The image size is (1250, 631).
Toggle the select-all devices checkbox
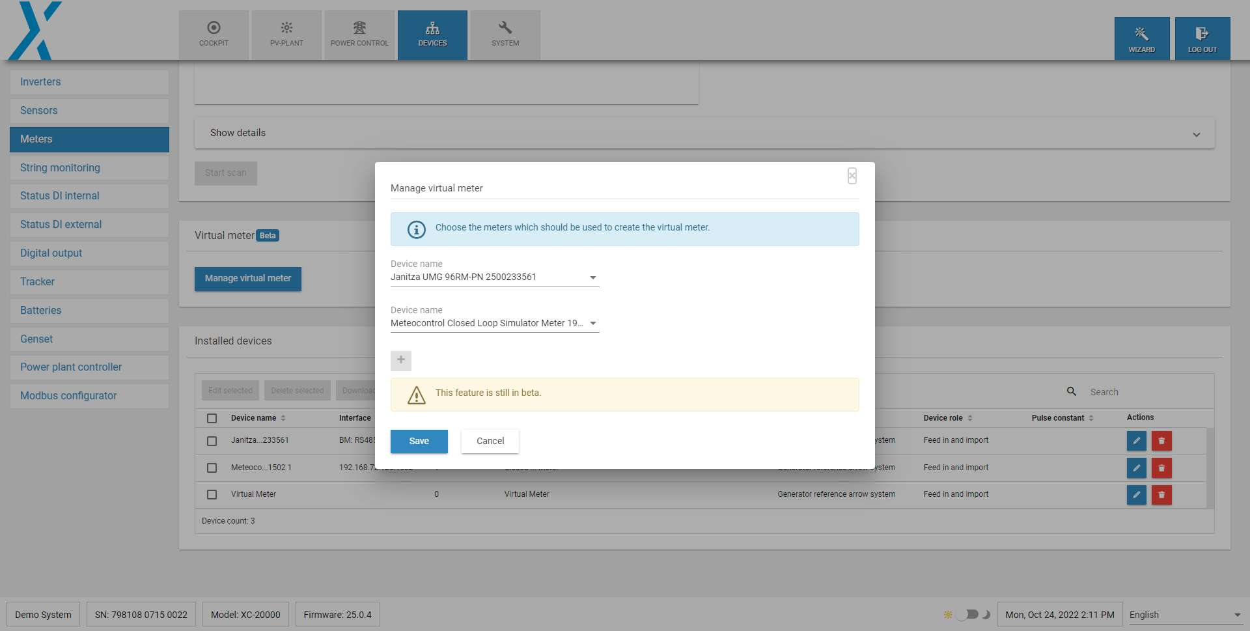click(212, 418)
